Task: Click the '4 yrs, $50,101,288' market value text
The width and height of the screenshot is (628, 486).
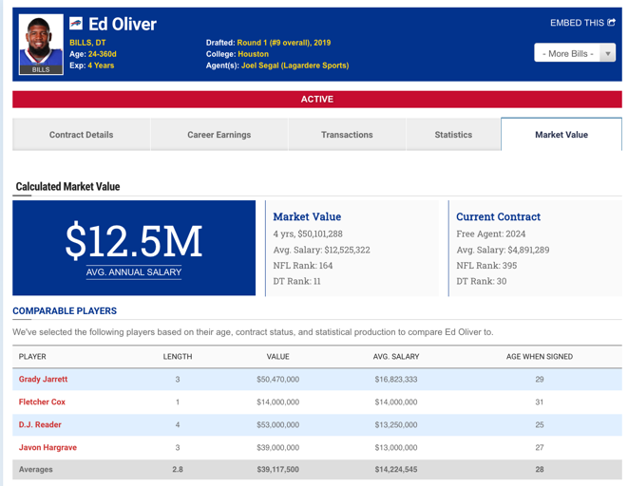Action: pos(308,234)
